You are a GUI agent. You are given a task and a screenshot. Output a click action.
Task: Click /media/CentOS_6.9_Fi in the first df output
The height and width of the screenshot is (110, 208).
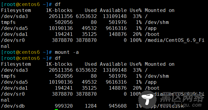(174, 40)
